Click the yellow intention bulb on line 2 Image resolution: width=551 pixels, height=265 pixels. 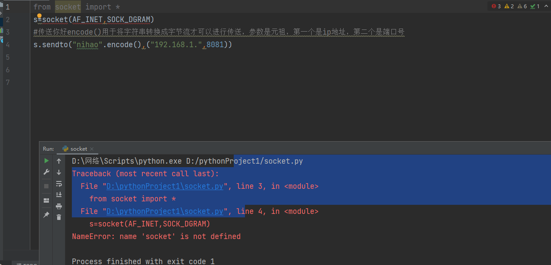tap(39, 16)
